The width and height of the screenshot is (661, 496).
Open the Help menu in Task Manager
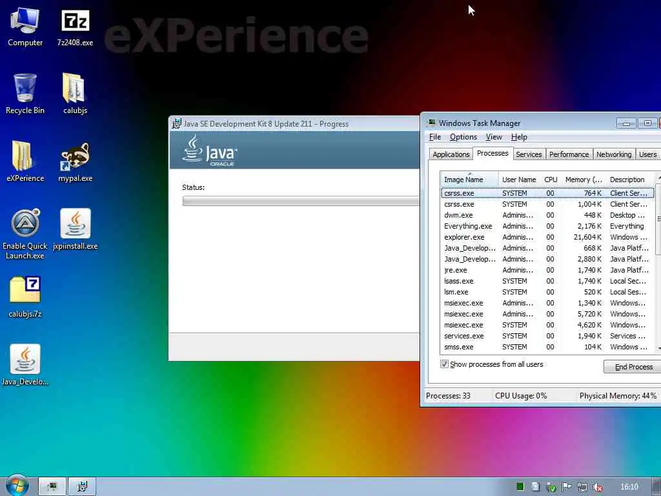tap(519, 137)
